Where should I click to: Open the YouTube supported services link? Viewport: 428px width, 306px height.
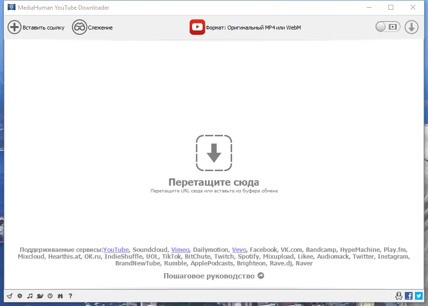pos(116,249)
